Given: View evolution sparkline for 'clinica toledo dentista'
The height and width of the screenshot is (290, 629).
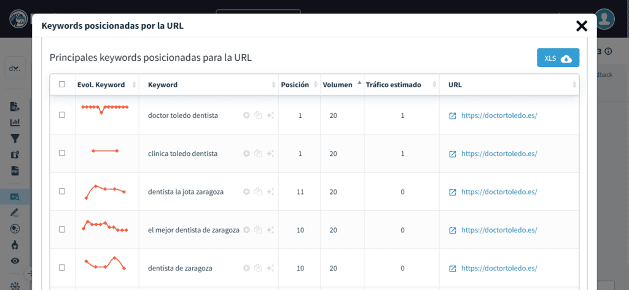Looking at the screenshot, I should pos(105,151).
